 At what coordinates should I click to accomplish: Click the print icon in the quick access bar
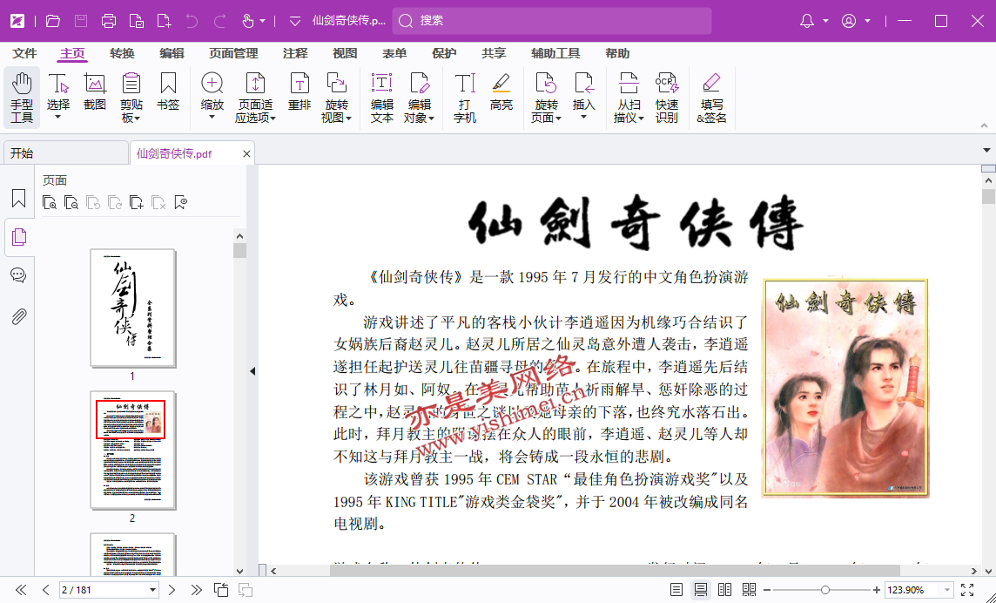coord(109,21)
